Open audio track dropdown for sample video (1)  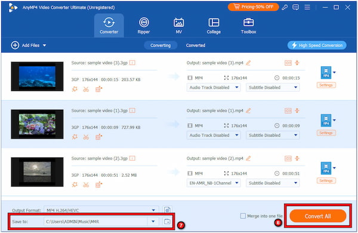(x=214, y=135)
